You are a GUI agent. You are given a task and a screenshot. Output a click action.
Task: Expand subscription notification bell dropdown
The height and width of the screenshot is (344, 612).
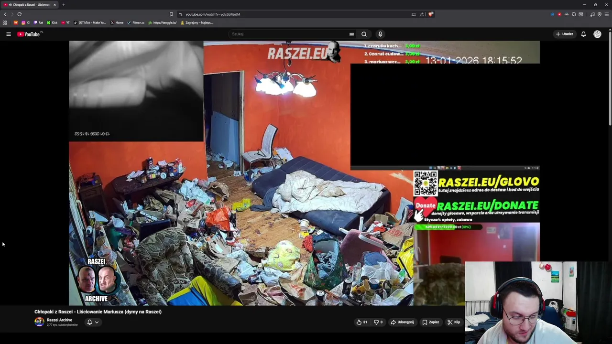pyautogui.click(x=93, y=322)
